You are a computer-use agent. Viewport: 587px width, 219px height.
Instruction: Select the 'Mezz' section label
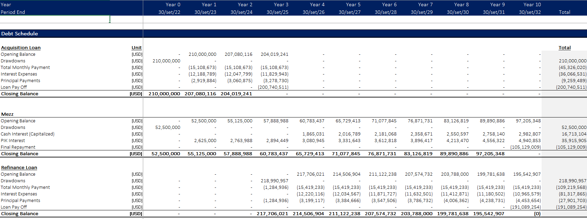[7, 114]
